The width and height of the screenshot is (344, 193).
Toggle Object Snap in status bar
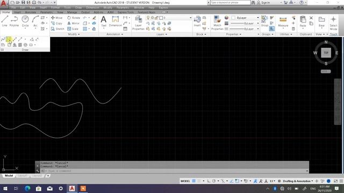(x=237, y=181)
